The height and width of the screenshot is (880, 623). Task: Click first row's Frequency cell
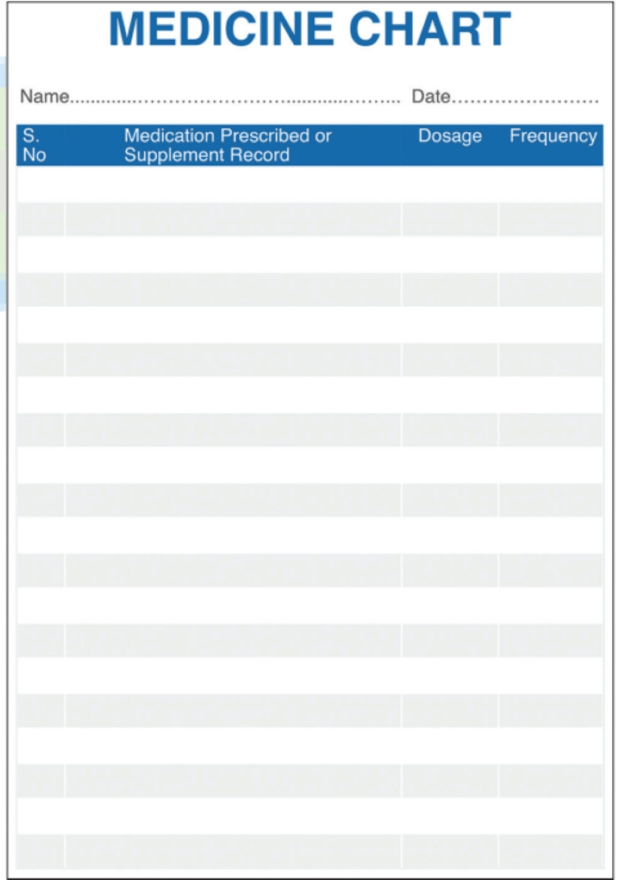coord(551,184)
